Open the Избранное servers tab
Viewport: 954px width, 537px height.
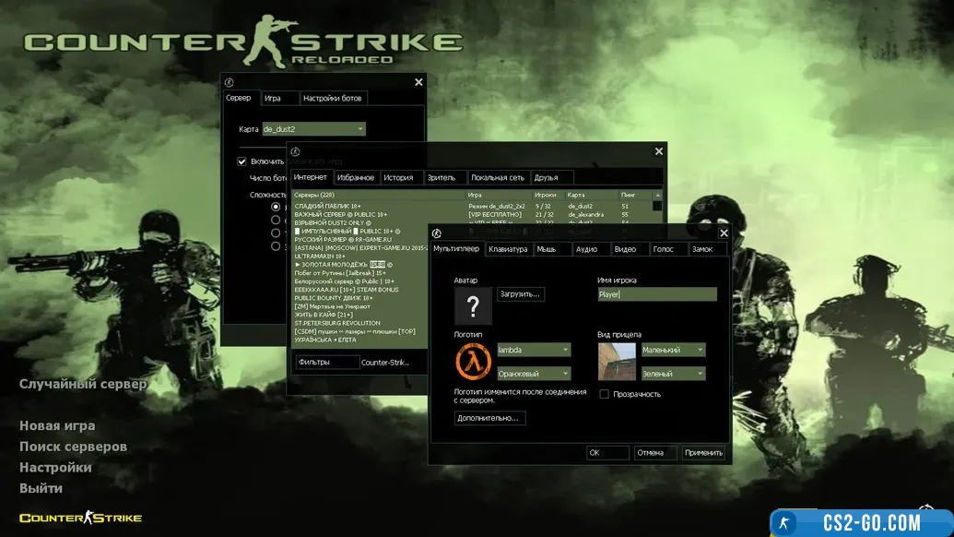pyautogui.click(x=356, y=177)
